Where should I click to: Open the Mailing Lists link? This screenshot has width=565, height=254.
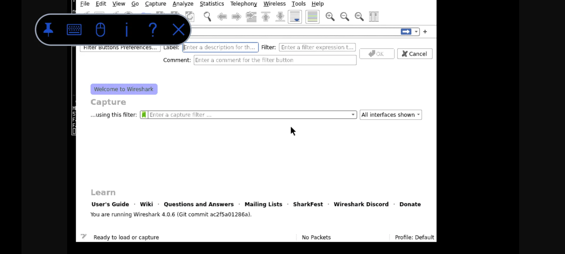click(x=263, y=204)
